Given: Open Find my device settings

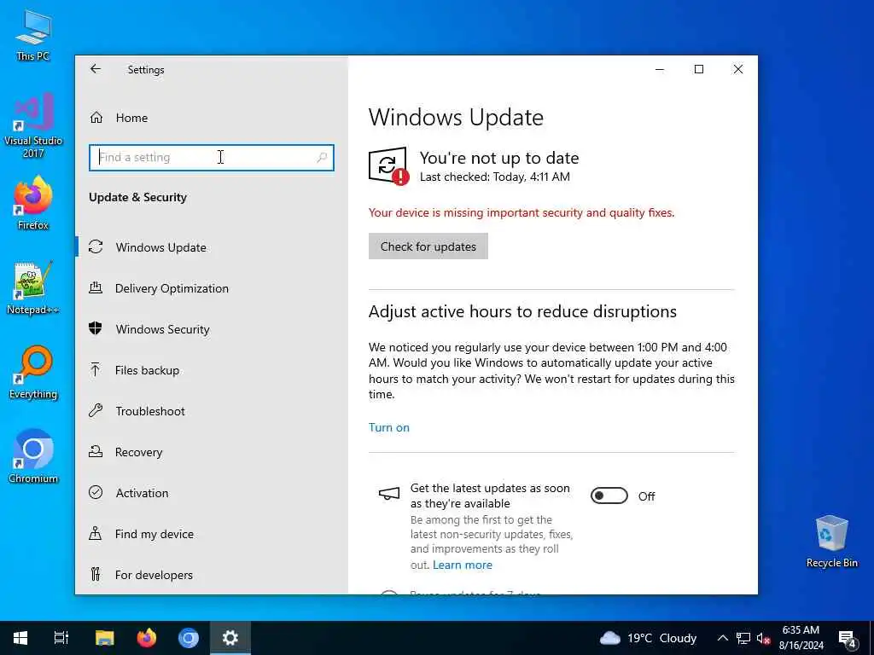Looking at the screenshot, I should point(212,534).
